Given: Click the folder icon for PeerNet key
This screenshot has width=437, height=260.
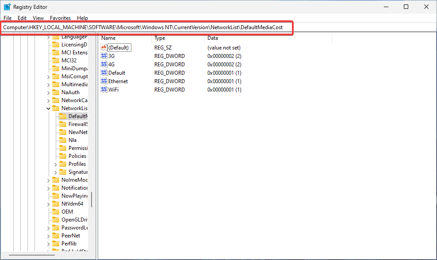Looking at the screenshot, I should [56, 236].
